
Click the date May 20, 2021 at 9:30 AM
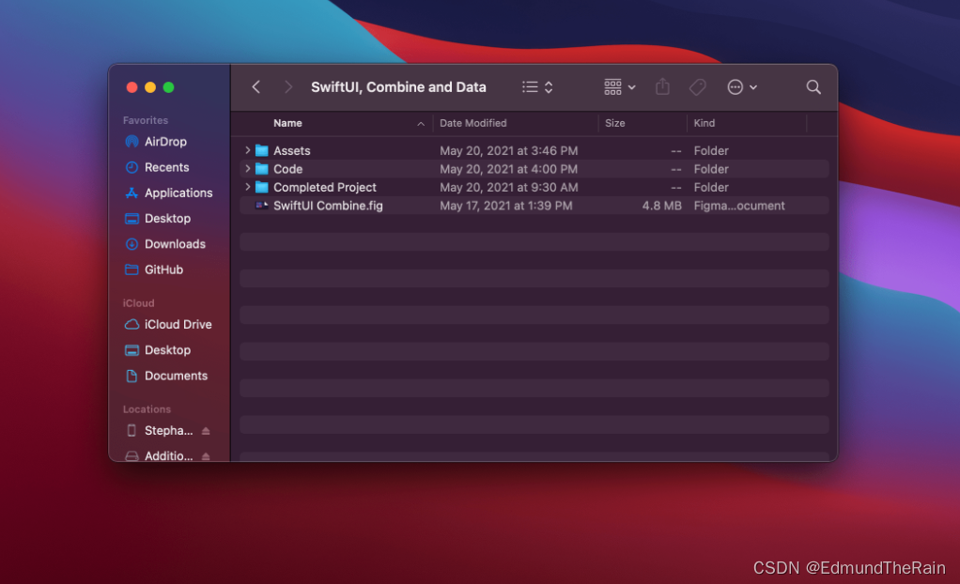point(509,188)
